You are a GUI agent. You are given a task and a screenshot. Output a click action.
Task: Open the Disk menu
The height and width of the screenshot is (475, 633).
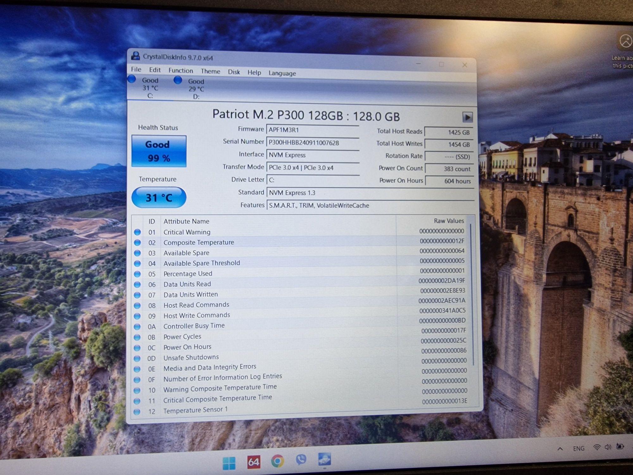(x=234, y=72)
